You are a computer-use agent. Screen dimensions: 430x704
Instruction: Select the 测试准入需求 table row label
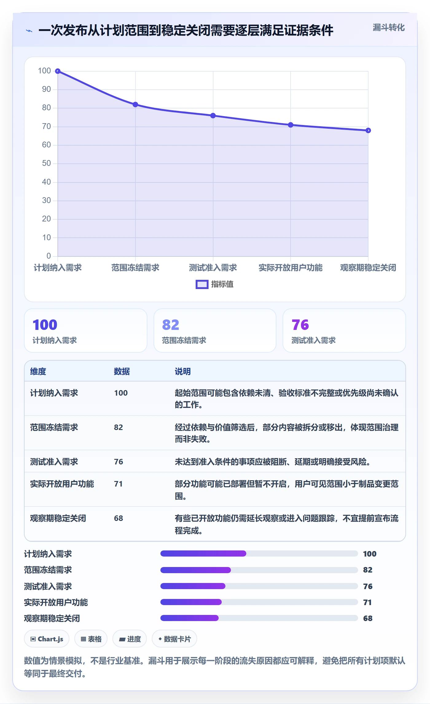tap(54, 462)
